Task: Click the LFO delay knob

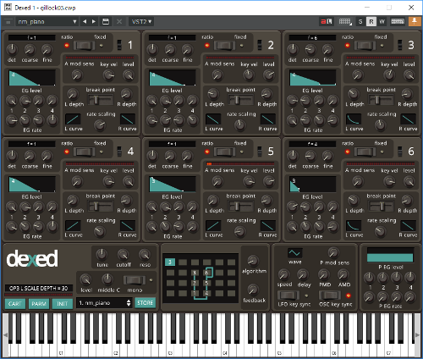Action: point(303,274)
